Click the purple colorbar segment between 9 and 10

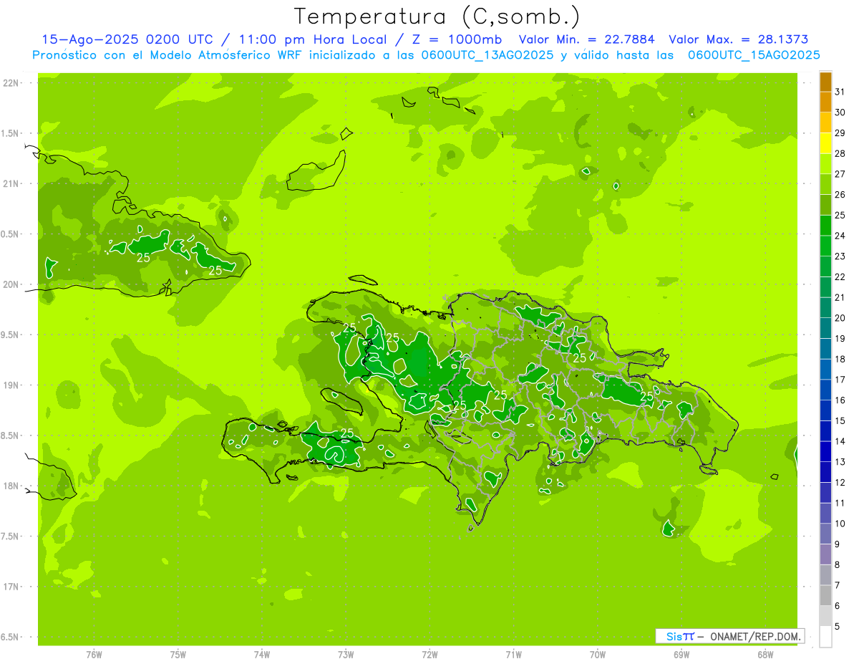(825, 534)
